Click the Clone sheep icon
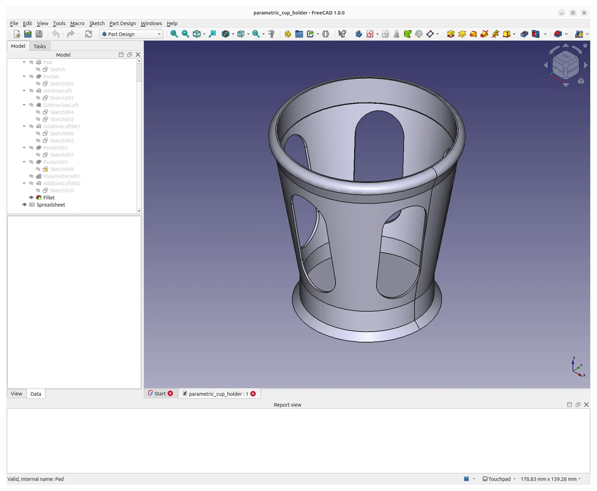Viewport: 597px width, 491px height. pyautogui.click(x=419, y=34)
